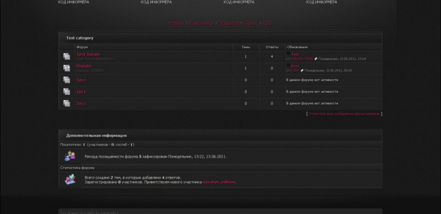The width and height of the screenshot is (441, 214).
Task: Click the Test forum folder icon
Action: coord(66,57)
